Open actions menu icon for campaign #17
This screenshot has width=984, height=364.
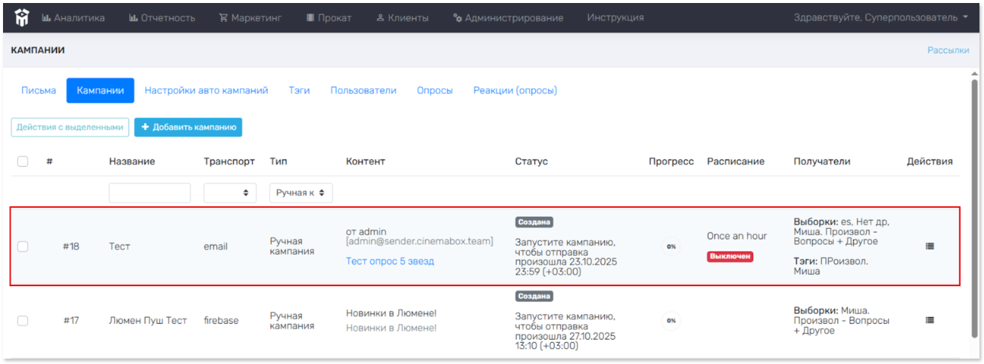930,320
